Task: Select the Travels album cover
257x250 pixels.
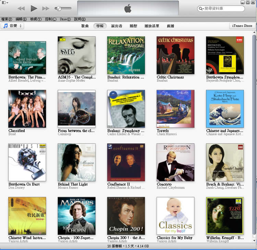Action: click(175, 109)
